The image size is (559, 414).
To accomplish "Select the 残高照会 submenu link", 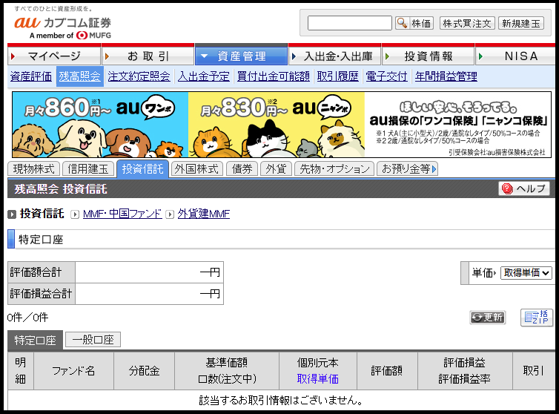I will coord(79,76).
